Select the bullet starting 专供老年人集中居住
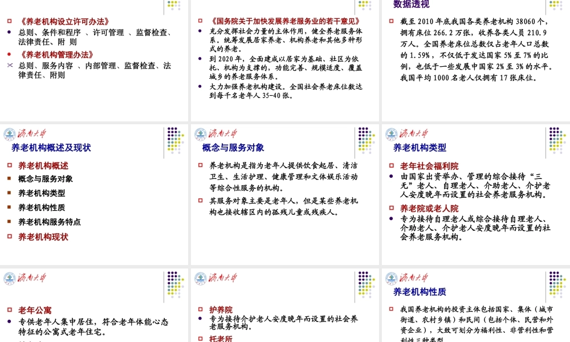 pos(93,327)
